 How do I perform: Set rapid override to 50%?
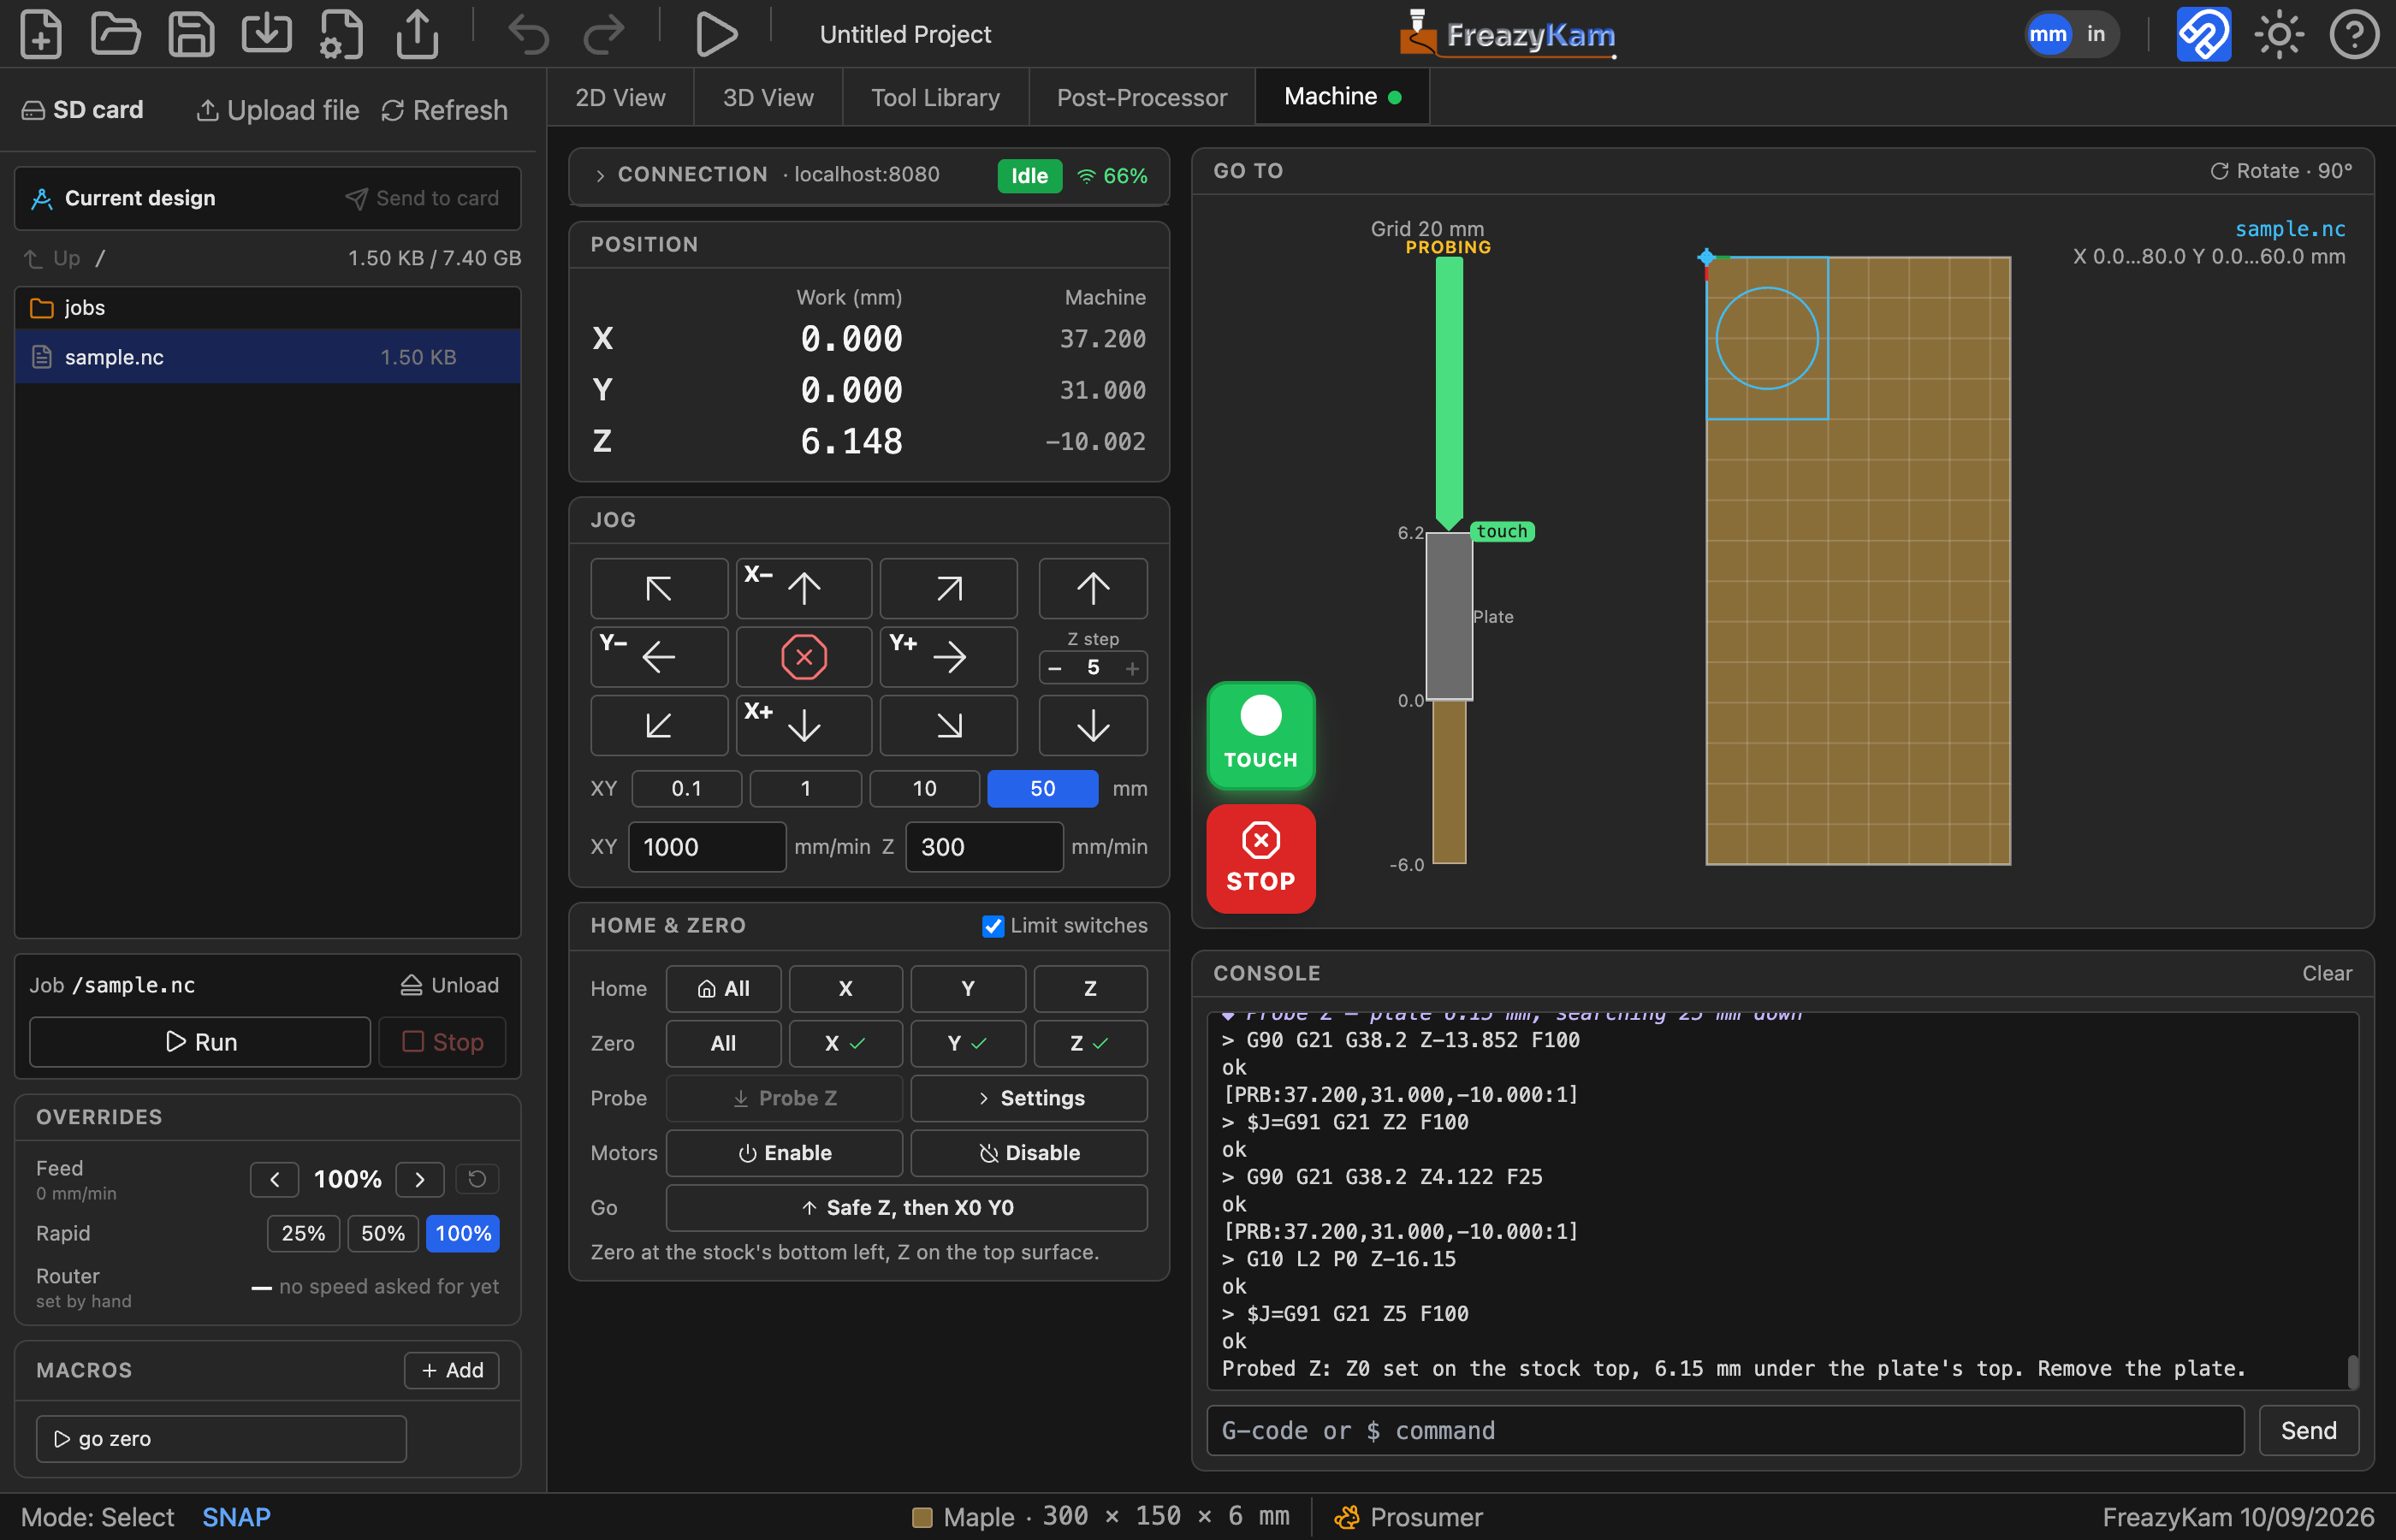click(x=383, y=1233)
